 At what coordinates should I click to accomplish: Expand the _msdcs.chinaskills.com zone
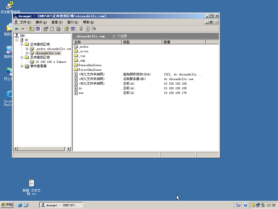pos(27,49)
